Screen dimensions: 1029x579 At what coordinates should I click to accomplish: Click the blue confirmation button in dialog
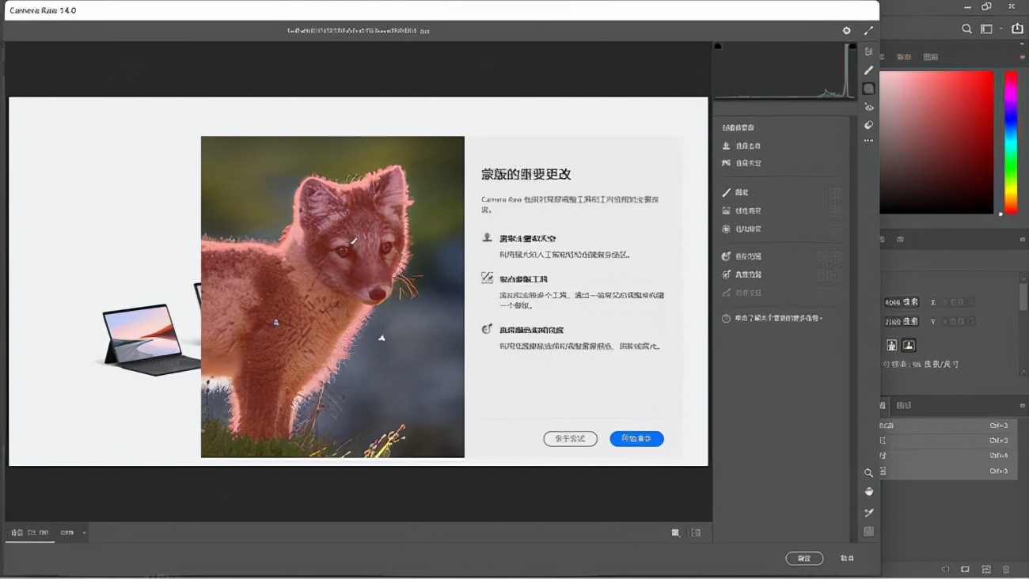coord(636,438)
